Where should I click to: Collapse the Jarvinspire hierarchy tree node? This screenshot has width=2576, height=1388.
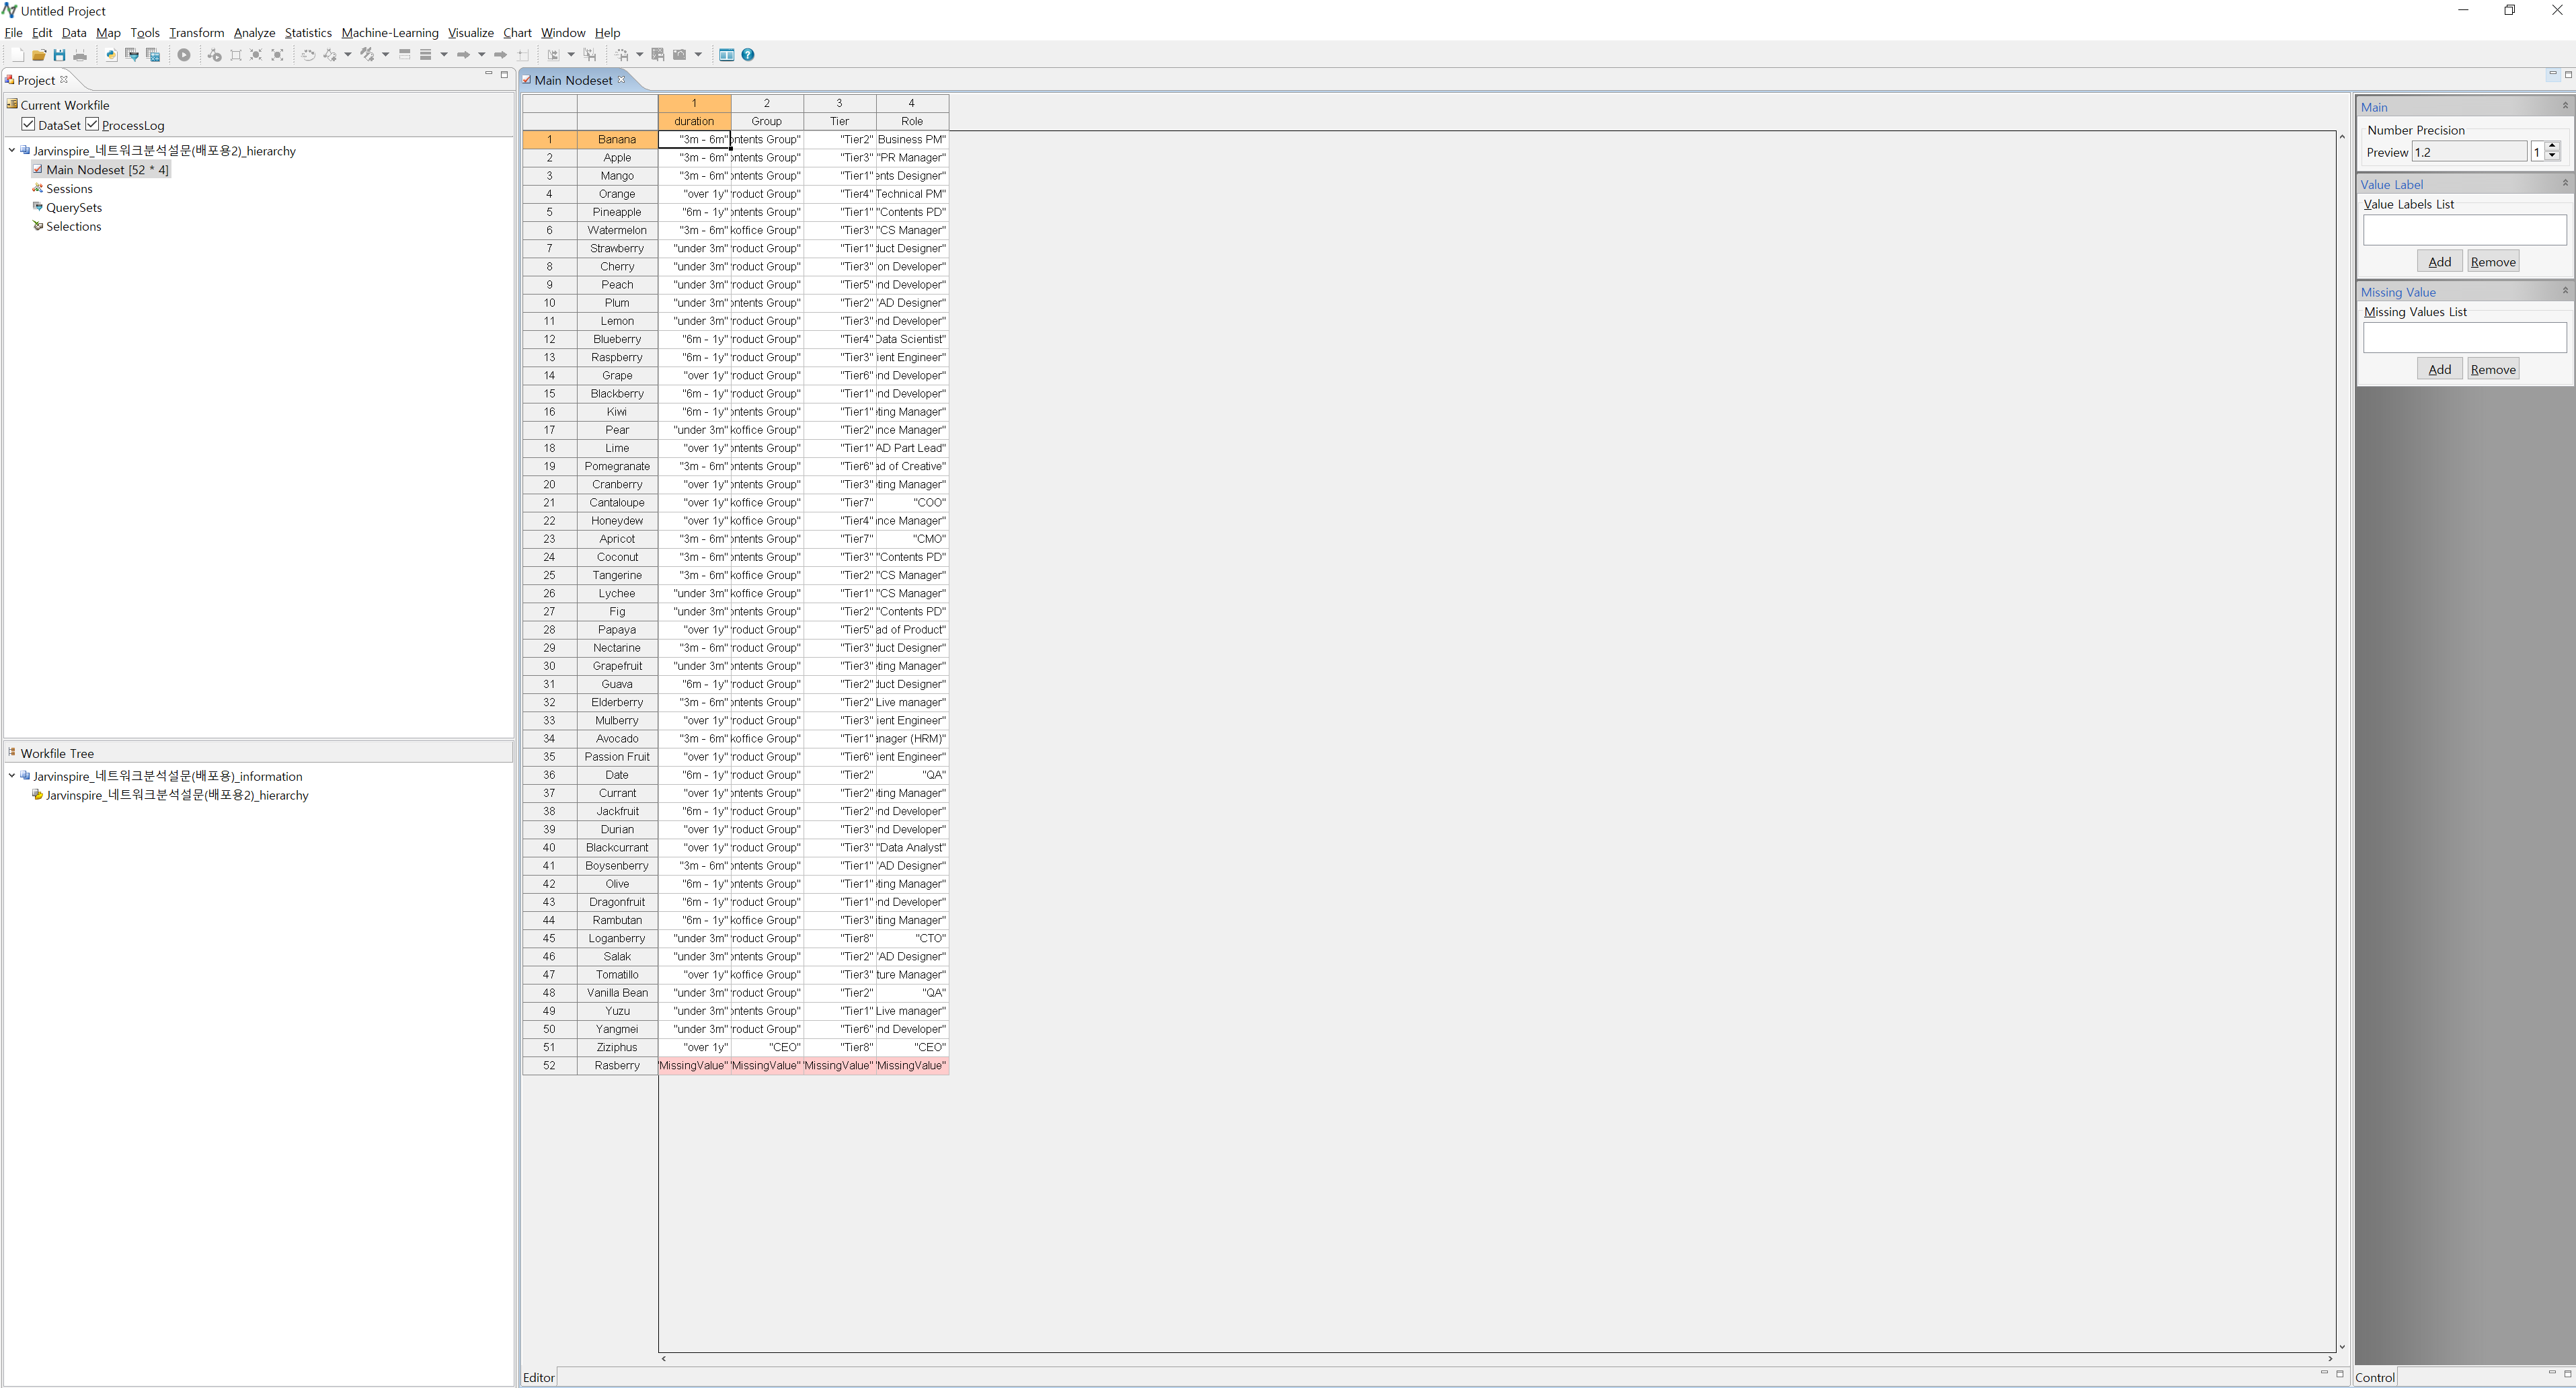point(12,150)
